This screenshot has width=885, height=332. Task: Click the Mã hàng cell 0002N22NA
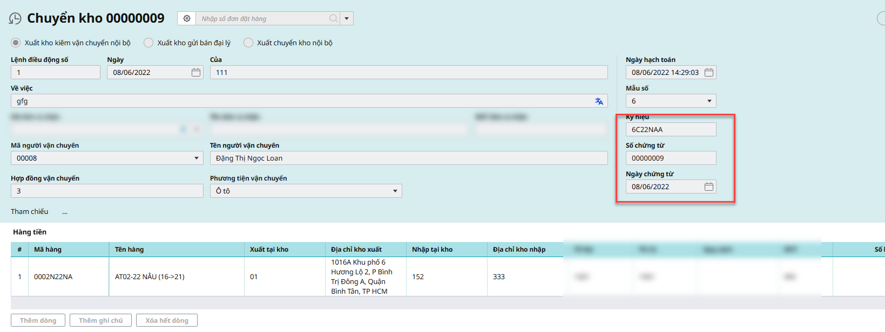[x=53, y=276]
